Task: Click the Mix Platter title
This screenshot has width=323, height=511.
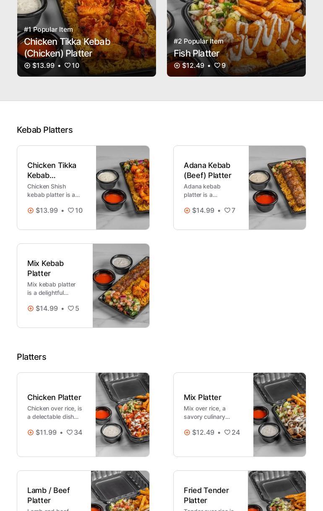Action: (203, 397)
